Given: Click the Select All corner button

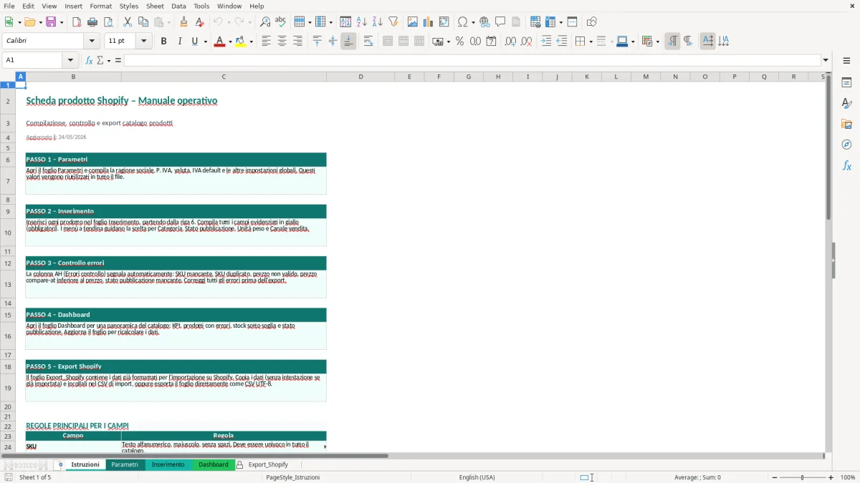Looking at the screenshot, I should click(x=7, y=77).
